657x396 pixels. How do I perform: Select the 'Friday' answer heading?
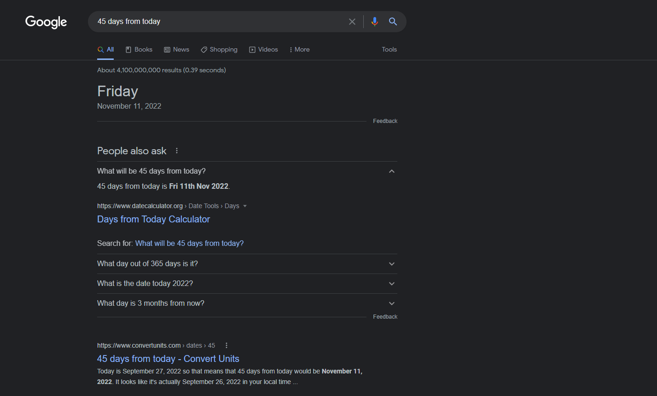click(117, 91)
